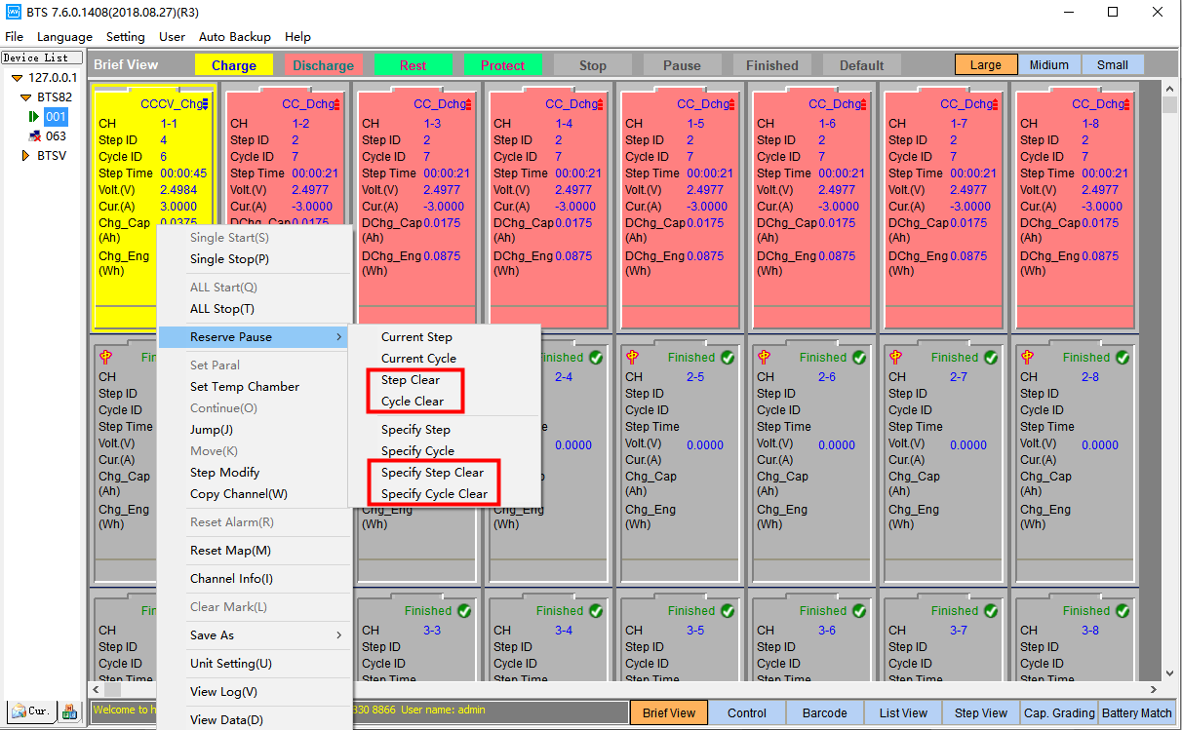
Task: Select device 063 in the Device List
Action: click(56, 136)
